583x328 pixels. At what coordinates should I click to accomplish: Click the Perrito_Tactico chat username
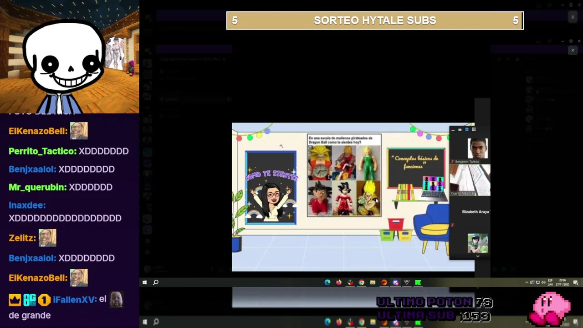[43, 151]
